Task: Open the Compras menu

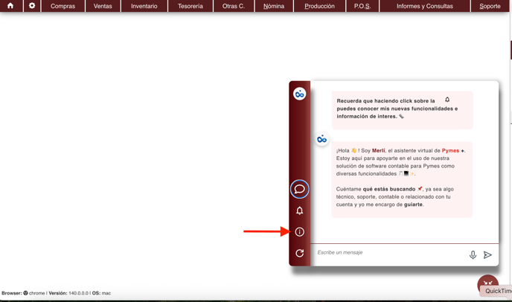Action: pos(63,6)
